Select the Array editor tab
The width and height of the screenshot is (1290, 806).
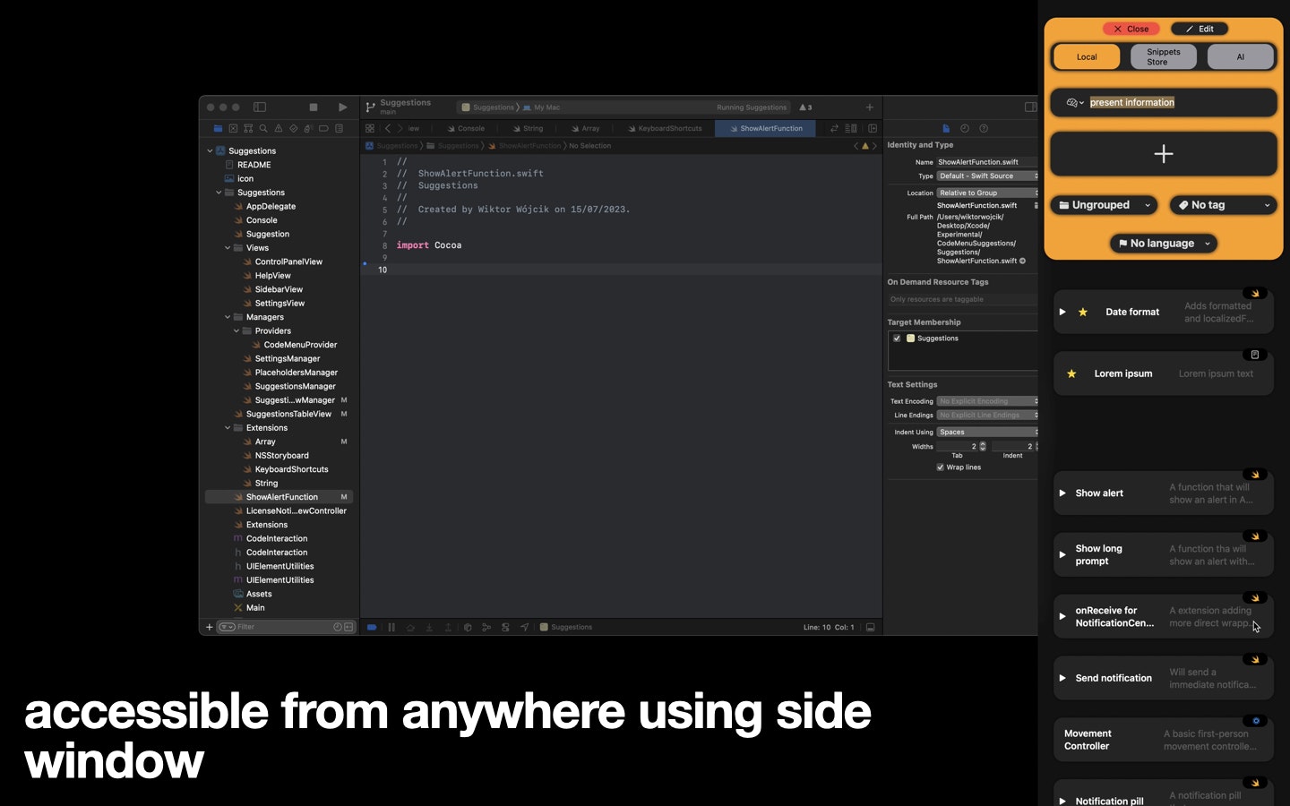pyautogui.click(x=586, y=129)
